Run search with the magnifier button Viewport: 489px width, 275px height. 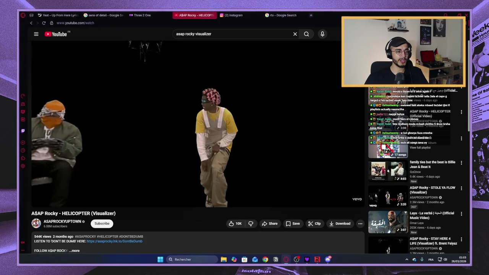[x=306, y=34]
